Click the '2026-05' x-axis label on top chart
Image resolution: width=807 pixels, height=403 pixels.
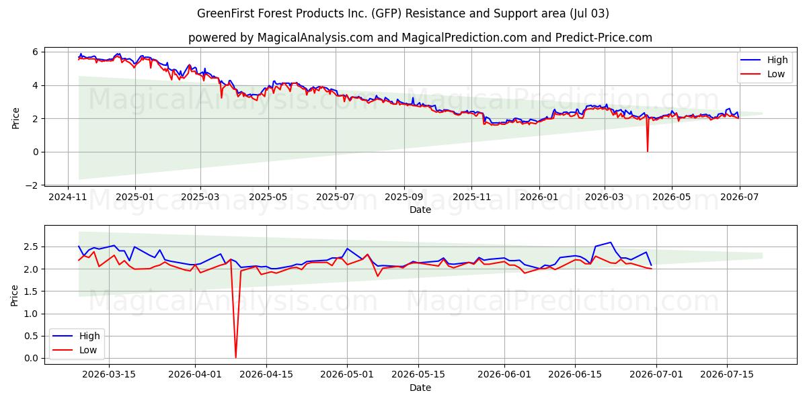point(671,197)
